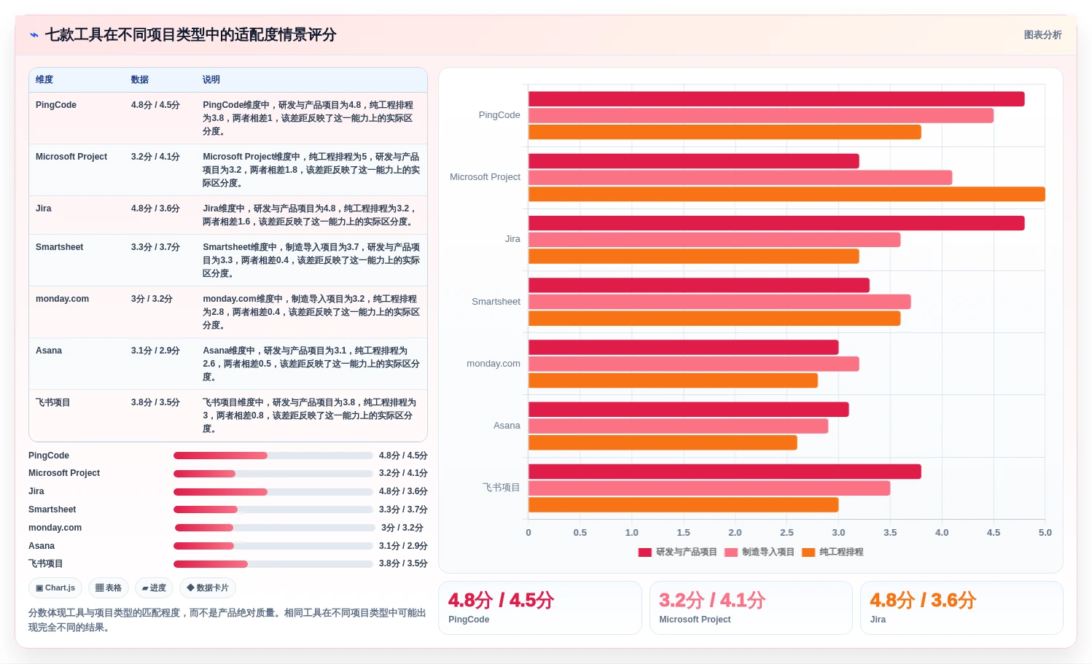The image size is (1092, 664).
Task: Click the Smartsheet progress bar
Action: 273,509
